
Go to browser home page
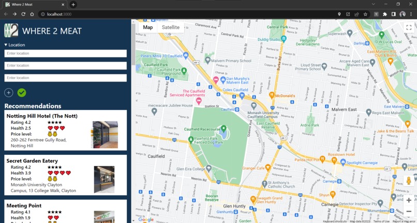pyautogui.click(x=32, y=14)
